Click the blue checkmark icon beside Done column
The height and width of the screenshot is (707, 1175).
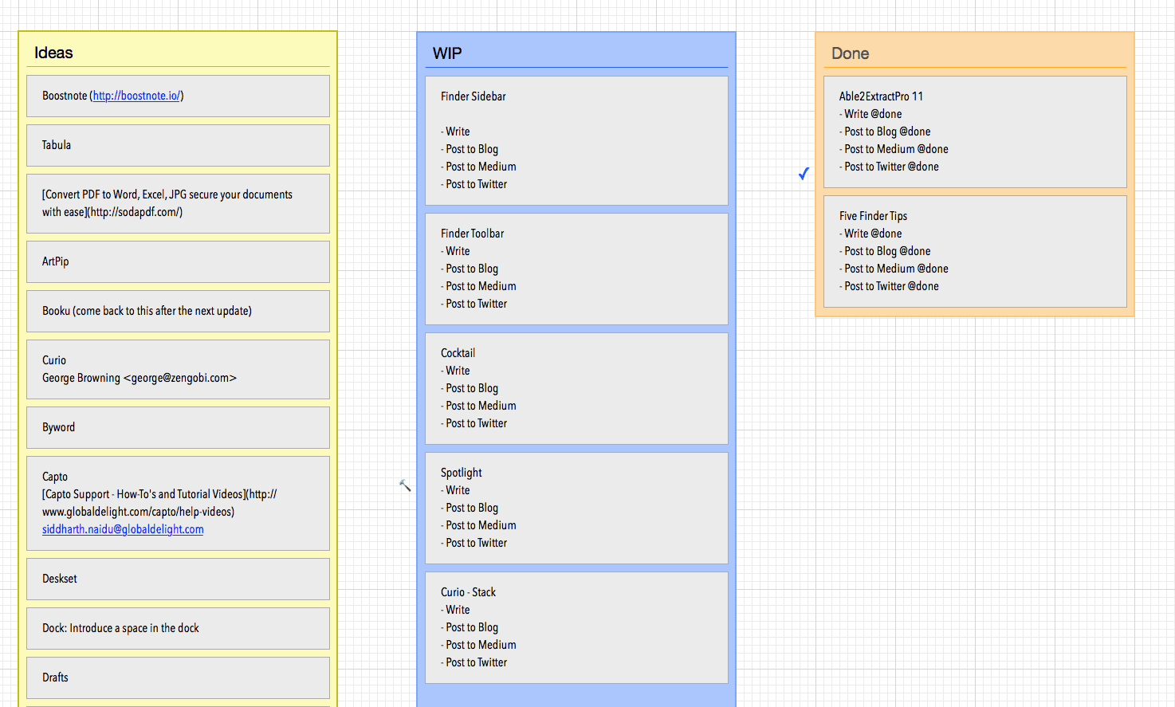(804, 174)
